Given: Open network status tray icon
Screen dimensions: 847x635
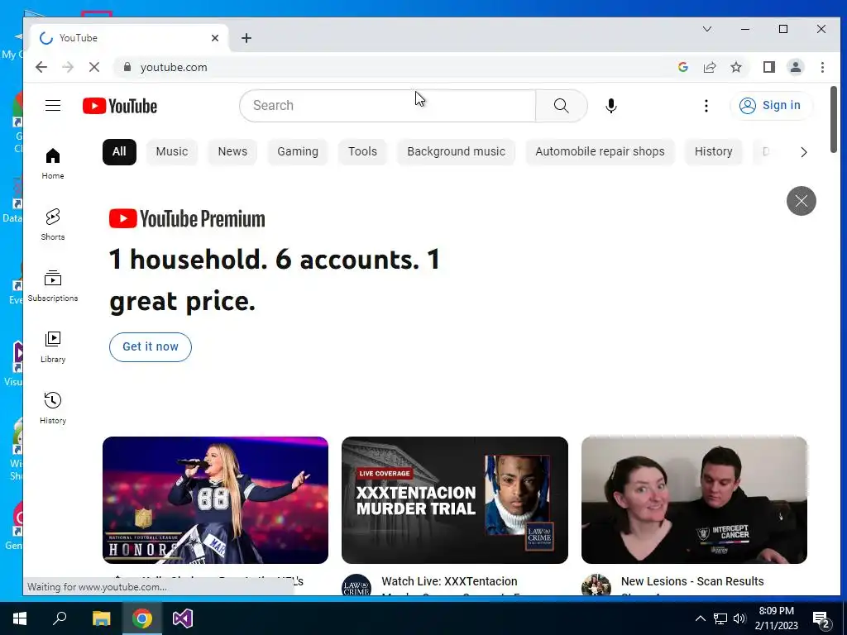Looking at the screenshot, I should point(720,618).
